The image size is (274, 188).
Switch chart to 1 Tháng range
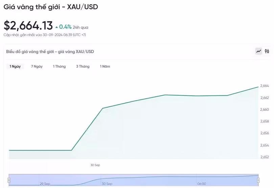click(x=59, y=67)
